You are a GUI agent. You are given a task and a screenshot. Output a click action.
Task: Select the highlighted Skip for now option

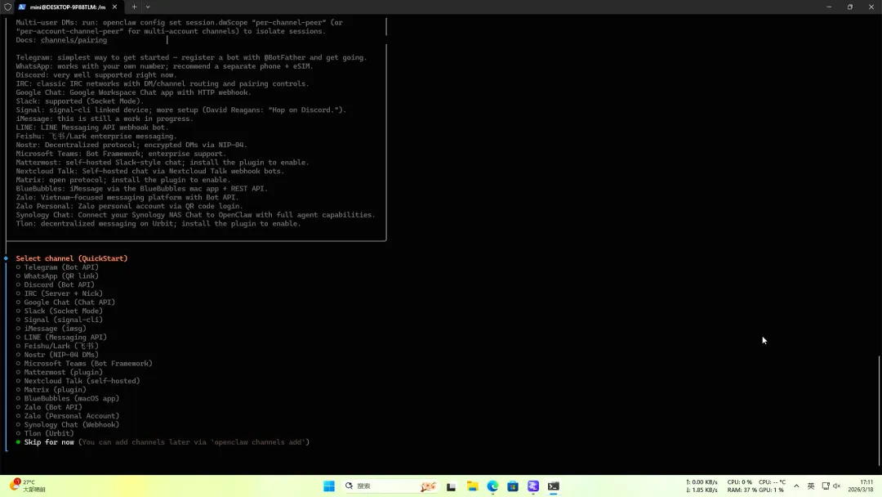pyautogui.click(x=163, y=442)
